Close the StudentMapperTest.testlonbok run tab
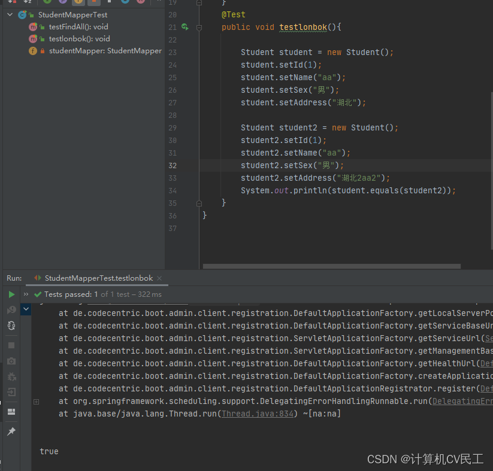The image size is (493, 471). click(x=159, y=278)
